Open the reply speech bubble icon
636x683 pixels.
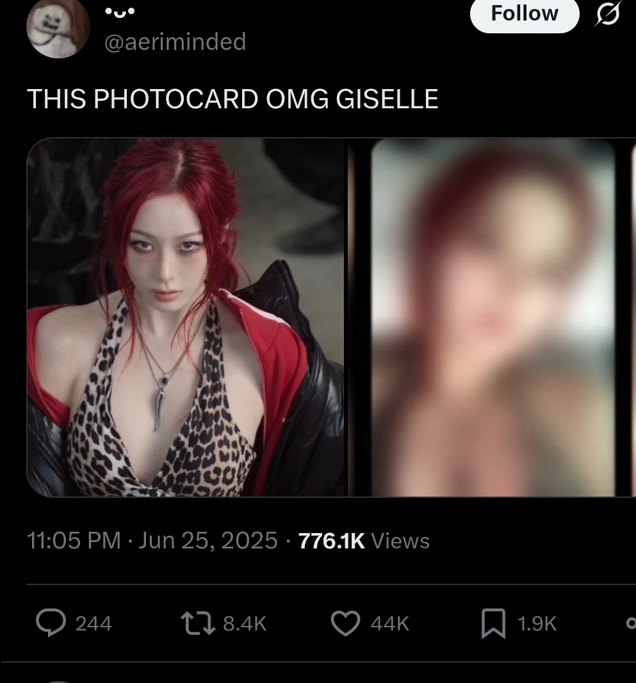tap(51, 623)
